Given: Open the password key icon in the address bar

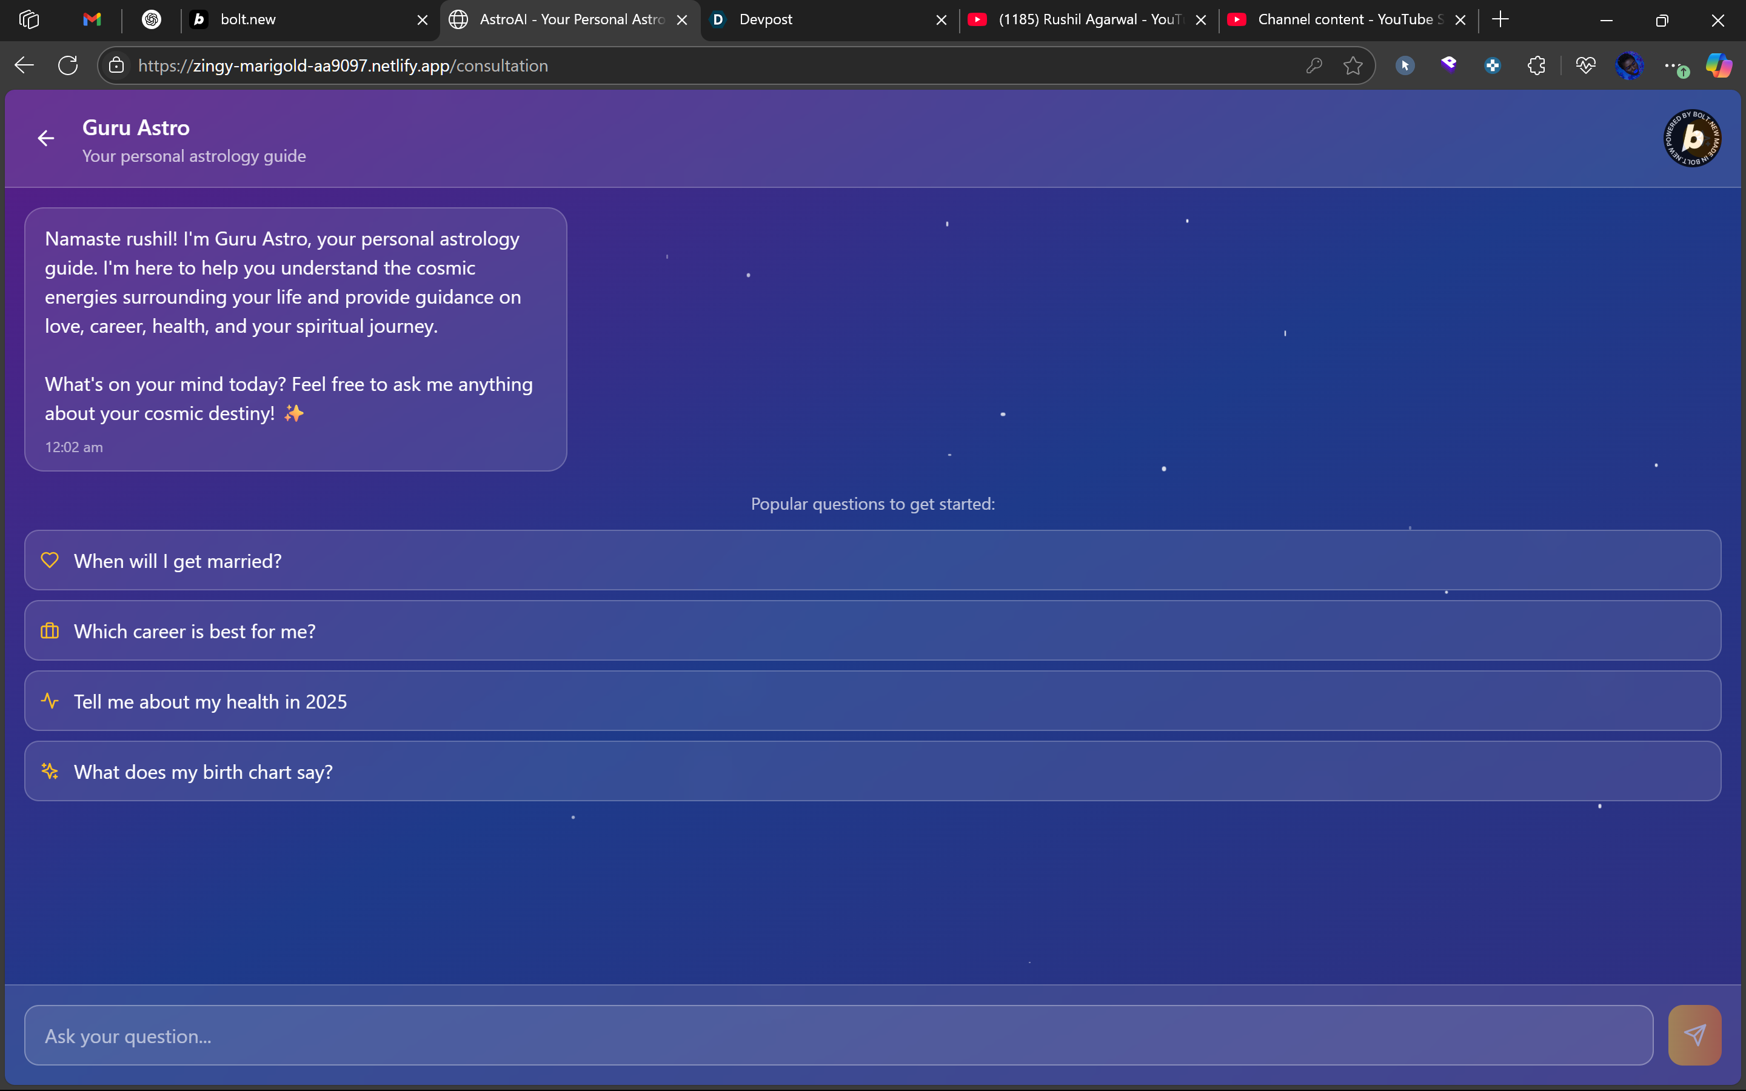Looking at the screenshot, I should 1314,65.
